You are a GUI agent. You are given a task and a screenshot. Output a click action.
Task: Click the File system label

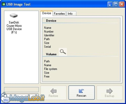pyautogui.click(x=51, y=69)
